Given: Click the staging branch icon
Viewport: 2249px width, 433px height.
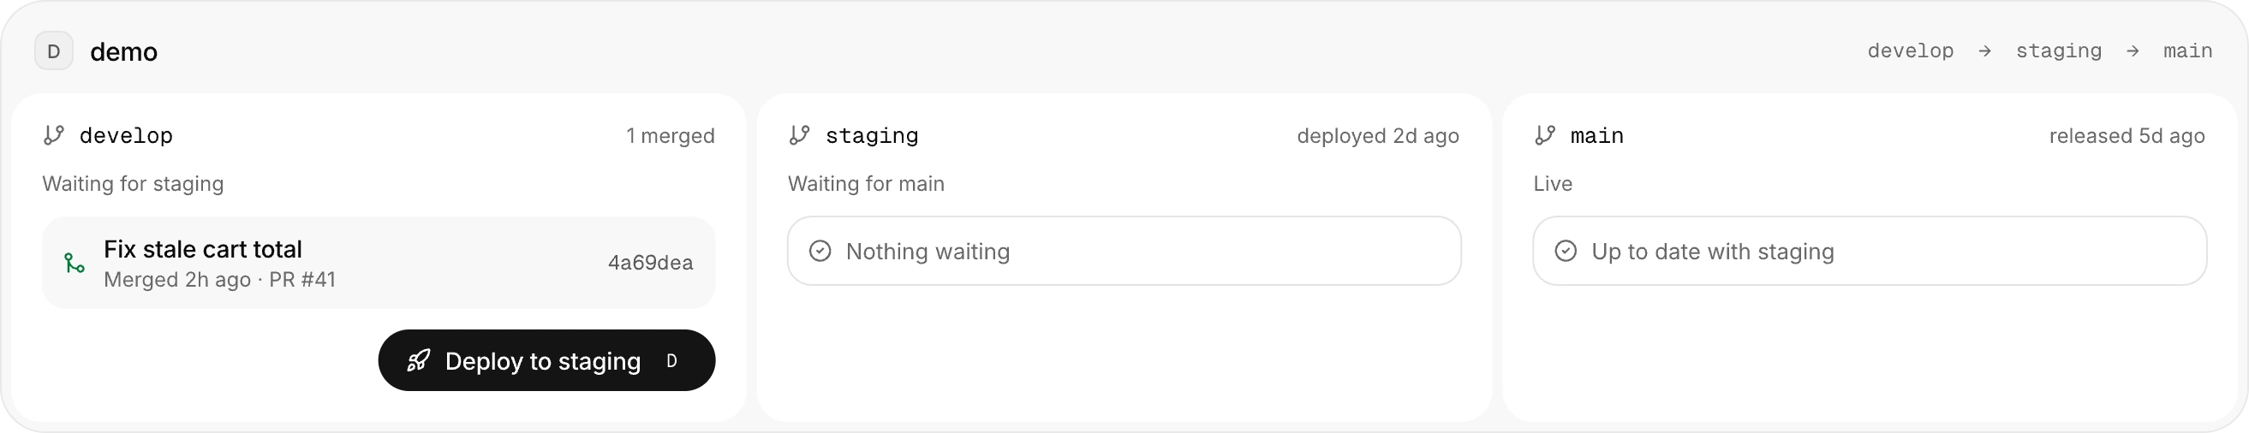Looking at the screenshot, I should (x=800, y=135).
